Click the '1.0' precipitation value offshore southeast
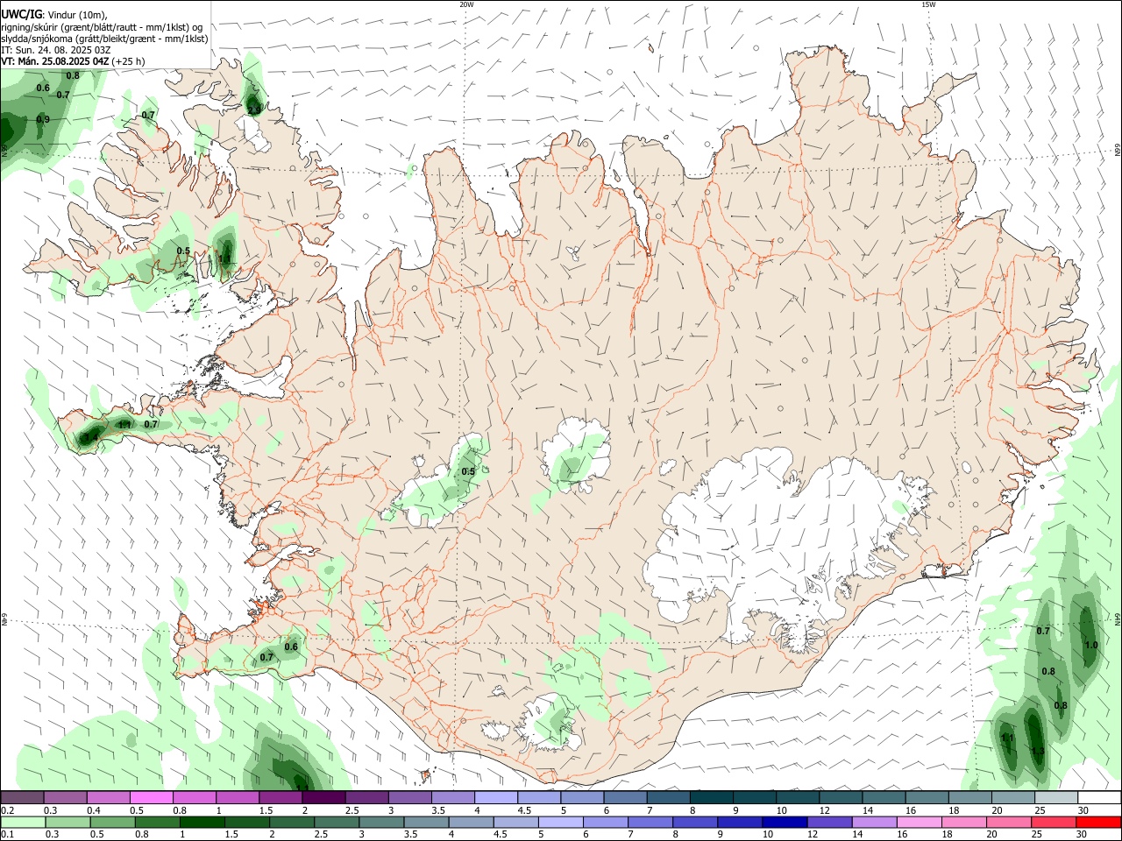The width and height of the screenshot is (1122, 841). 1091,645
